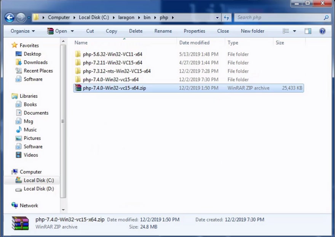Click the search magnifier icon
The width and height of the screenshot is (335, 237).
[326, 17]
